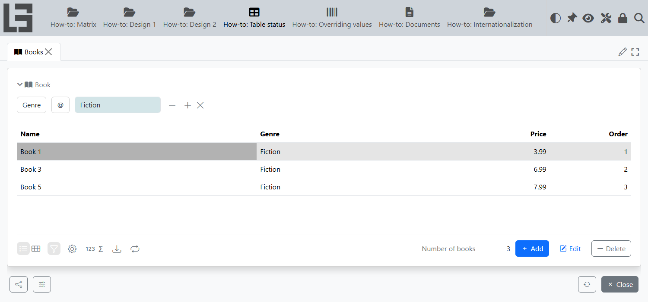Image resolution: width=648 pixels, height=302 pixels.
Task: Click the sum sigma icon
Action: pyautogui.click(x=101, y=249)
